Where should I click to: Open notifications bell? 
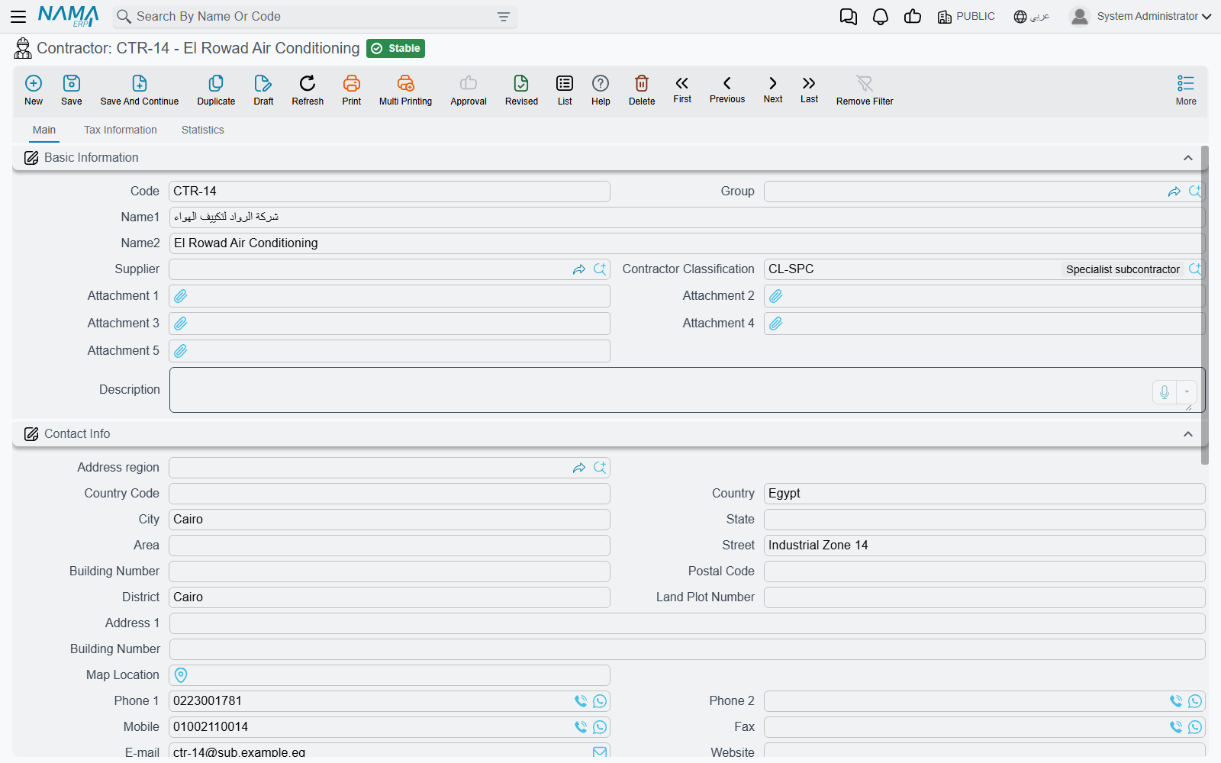881,17
